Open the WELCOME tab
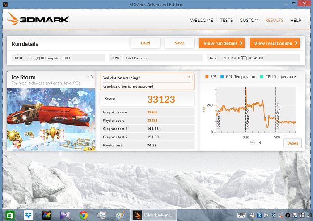The image size is (313, 221). coord(202,21)
